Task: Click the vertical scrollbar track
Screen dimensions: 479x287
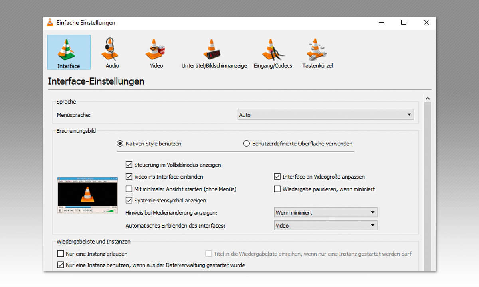Action: coord(428,187)
